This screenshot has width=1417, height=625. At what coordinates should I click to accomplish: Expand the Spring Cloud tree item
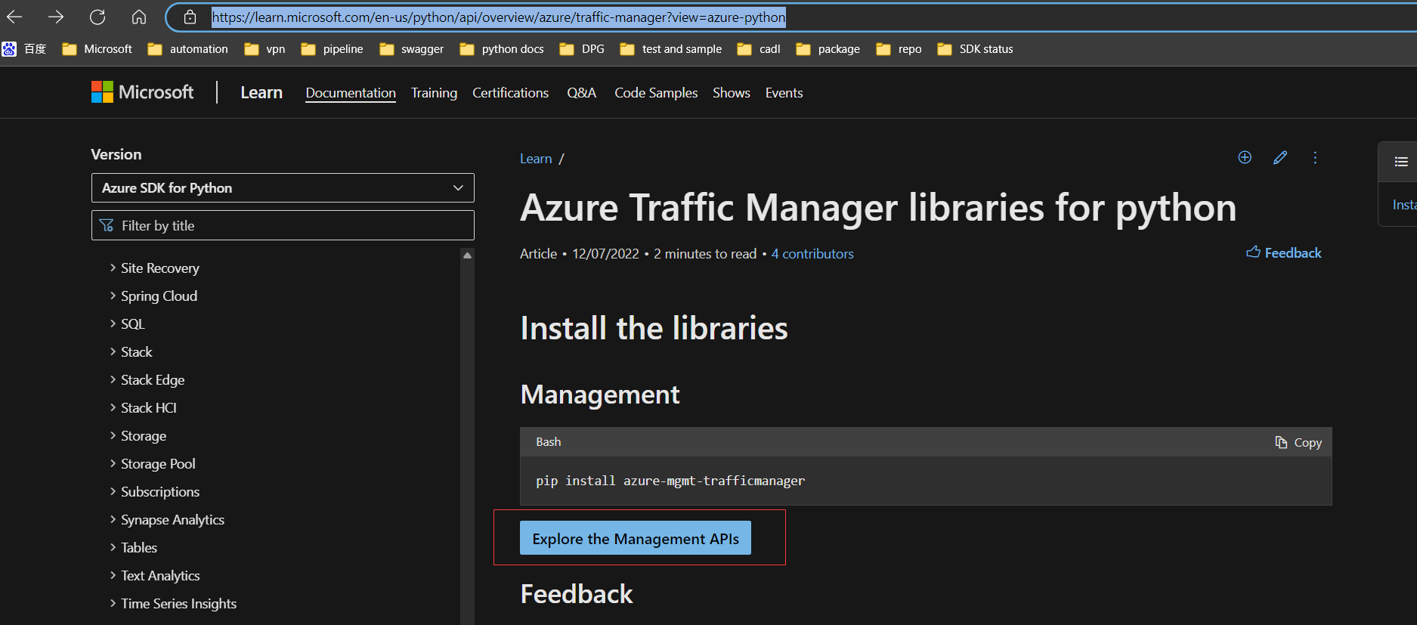tap(159, 296)
